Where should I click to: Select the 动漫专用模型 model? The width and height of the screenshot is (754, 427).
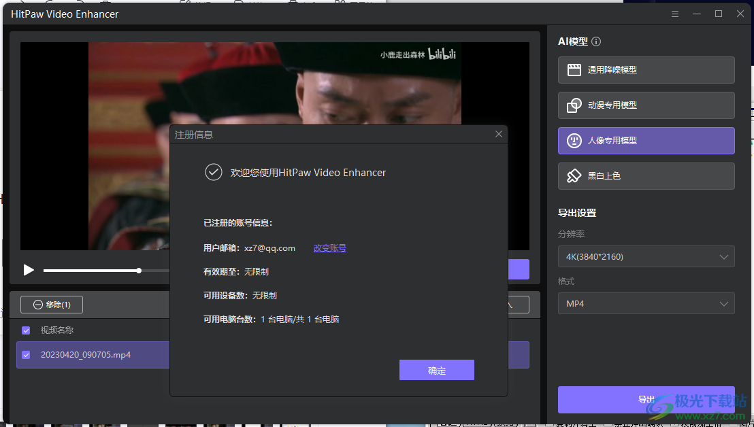(646, 105)
